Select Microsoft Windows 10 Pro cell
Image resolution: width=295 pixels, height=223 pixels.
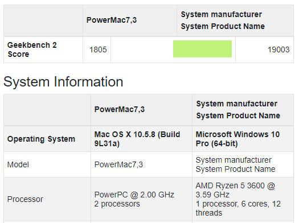(237, 139)
